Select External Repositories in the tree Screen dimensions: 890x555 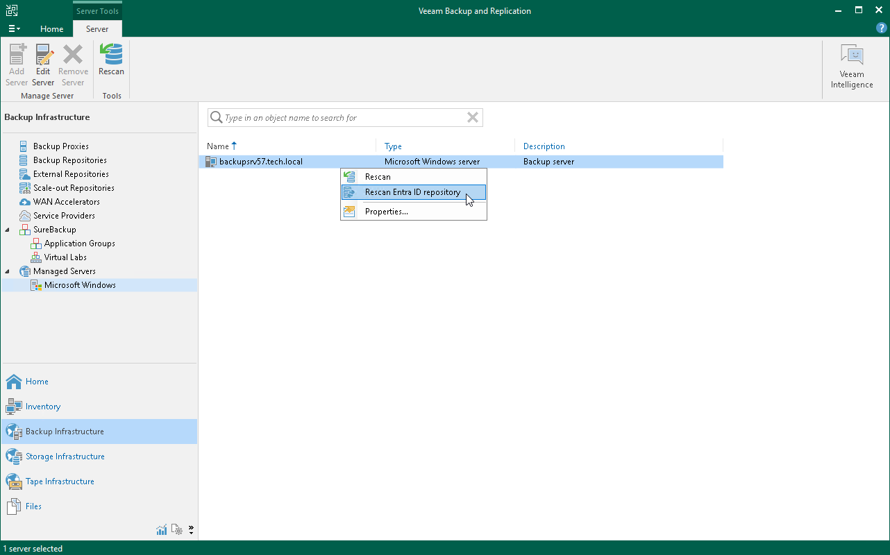pyautogui.click(x=71, y=174)
